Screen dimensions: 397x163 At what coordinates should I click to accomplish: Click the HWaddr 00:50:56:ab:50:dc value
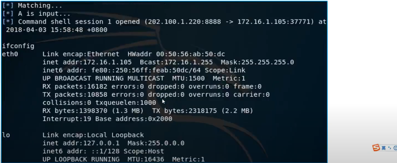[x=176, y=54]
